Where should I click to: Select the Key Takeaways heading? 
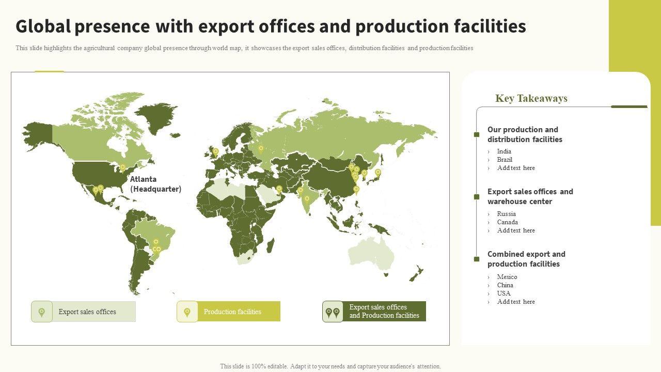531,98
